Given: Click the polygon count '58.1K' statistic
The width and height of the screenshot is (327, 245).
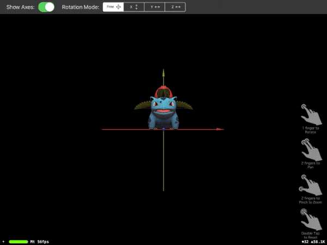Looking at the screenshot, I should pos(318,242).
